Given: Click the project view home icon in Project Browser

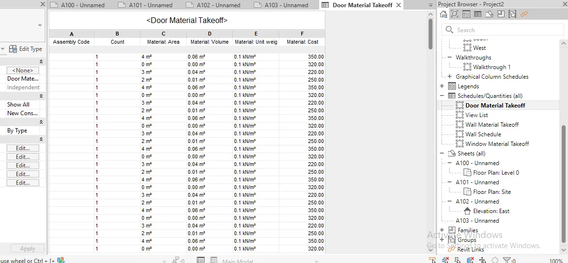Looking at the screenshot, I should (x=443, y=14).
